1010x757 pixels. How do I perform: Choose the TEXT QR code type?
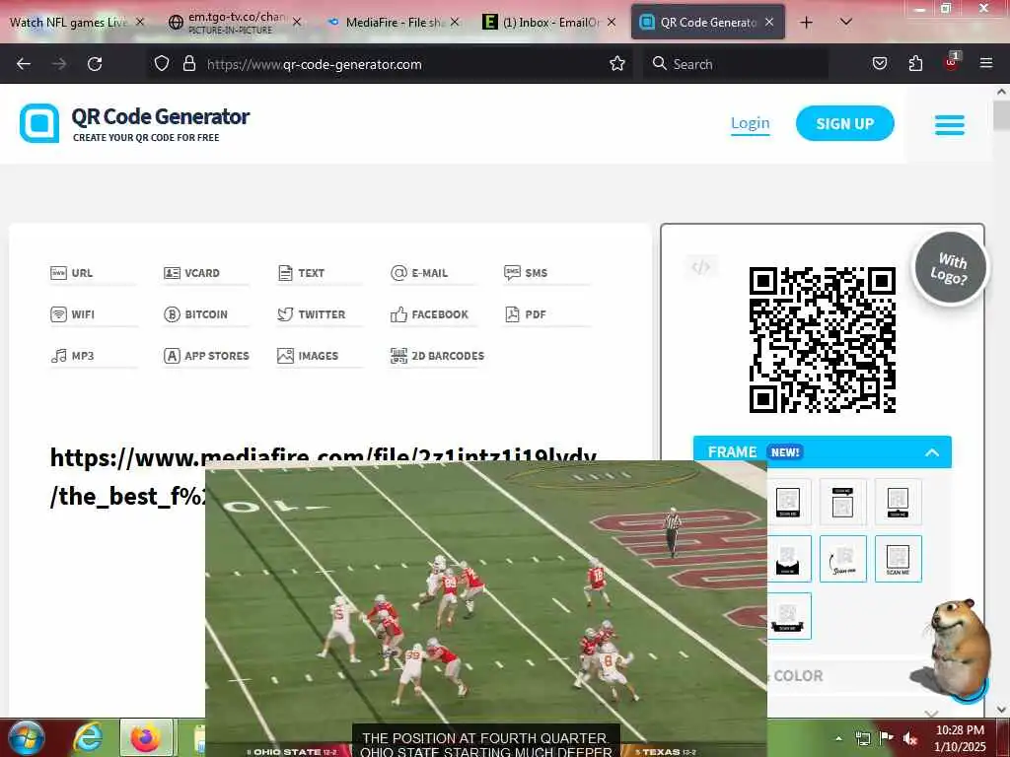pyautogui.click(x=301, y=273)
